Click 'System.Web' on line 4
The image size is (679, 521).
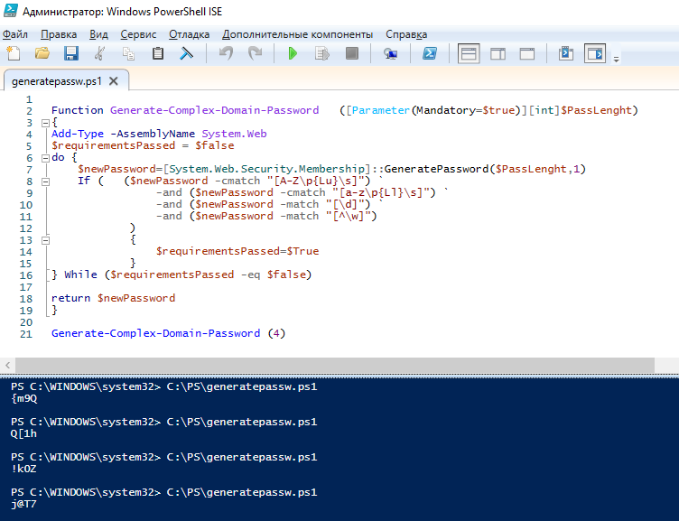[x=234, y=134]
